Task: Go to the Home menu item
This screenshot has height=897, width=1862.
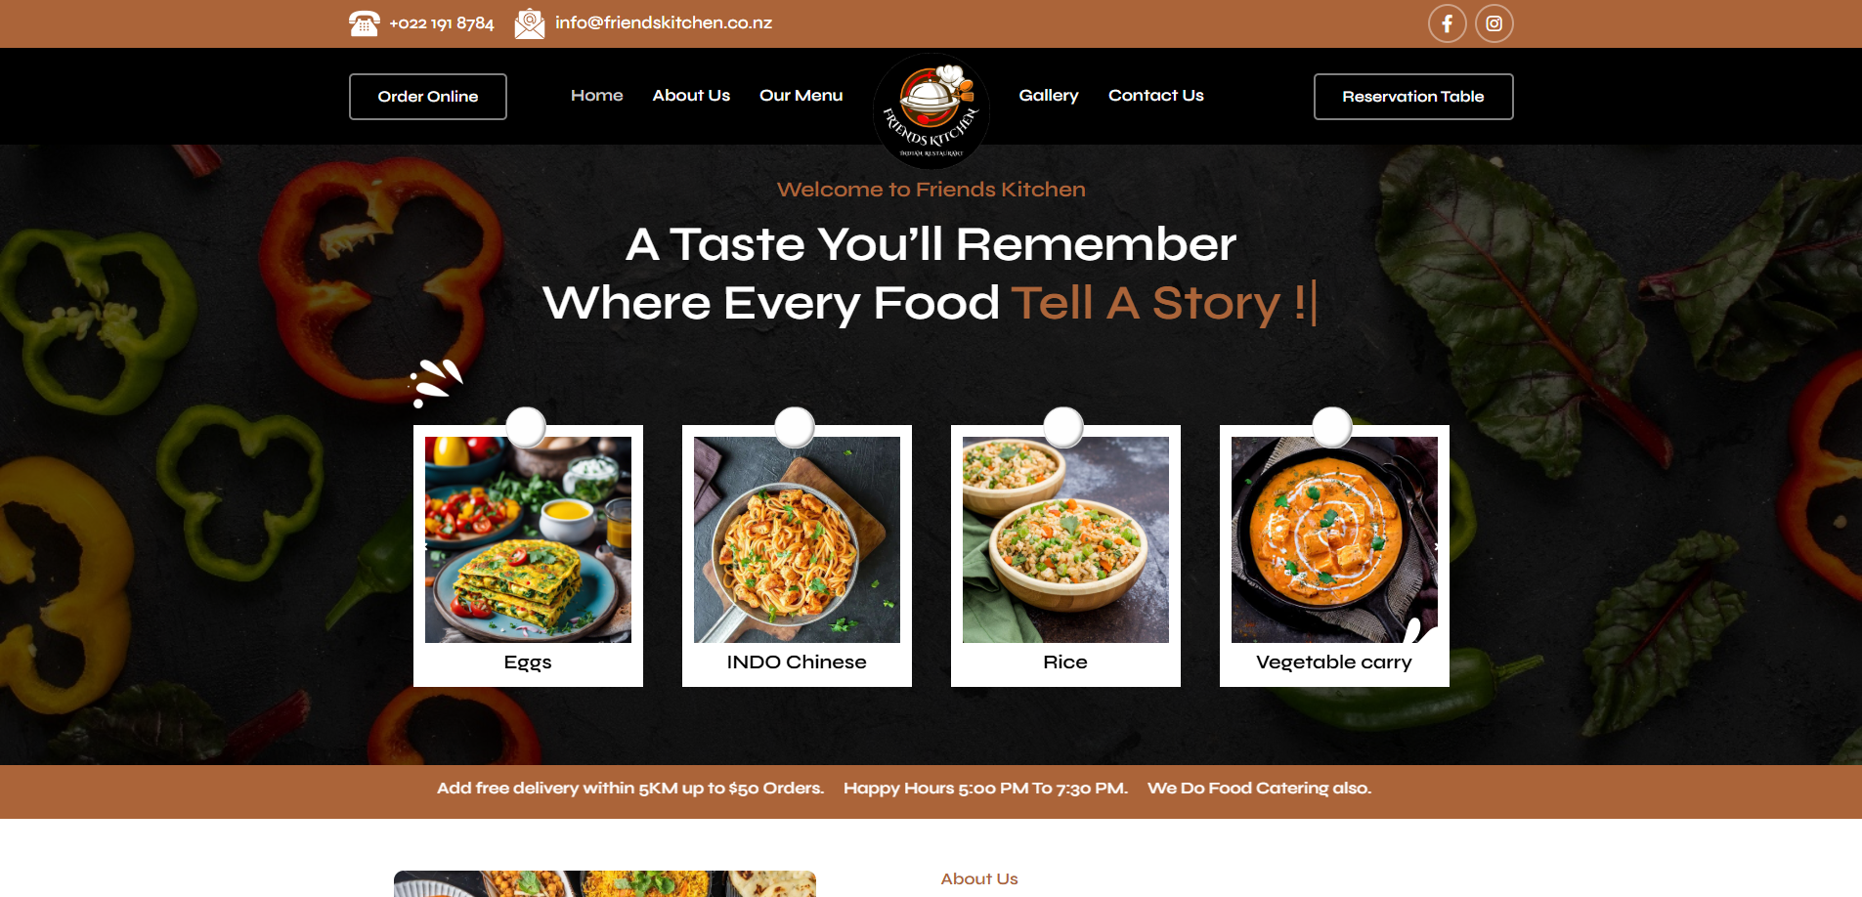Action: click(x=596, y=96)
